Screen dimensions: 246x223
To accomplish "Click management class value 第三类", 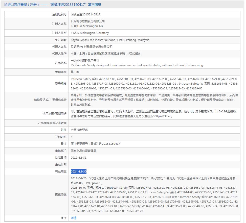I will (75, 72).
